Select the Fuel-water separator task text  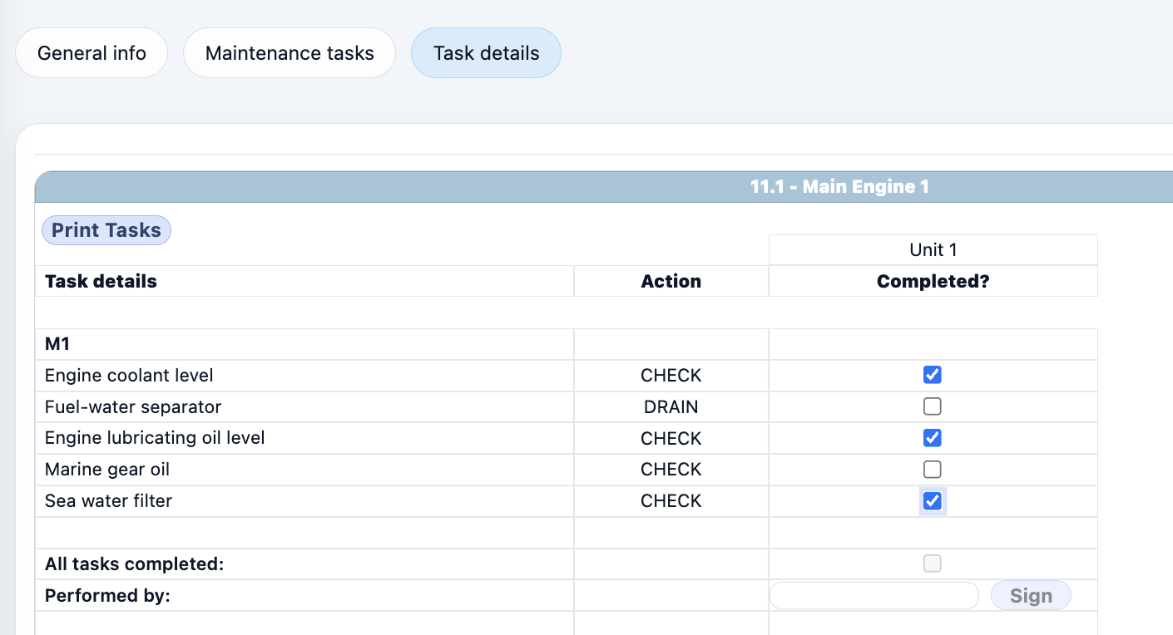[133, 407]
